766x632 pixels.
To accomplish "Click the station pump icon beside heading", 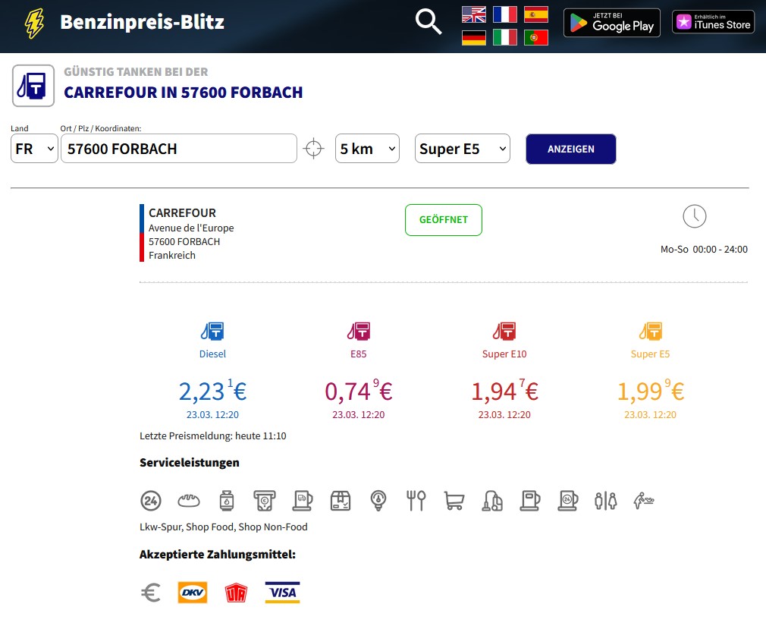I will coord(33,86).
